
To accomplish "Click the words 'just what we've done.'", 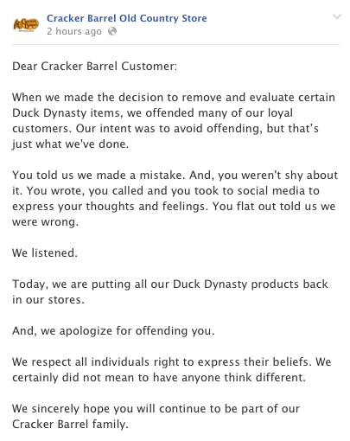I will pyautogui.click(x=70, y=144).
